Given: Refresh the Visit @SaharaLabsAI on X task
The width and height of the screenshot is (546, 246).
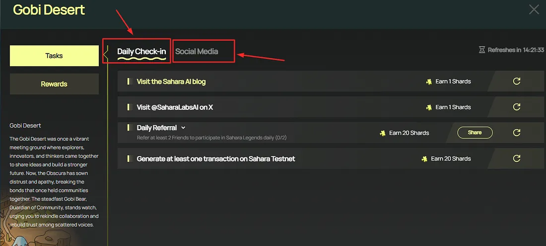Looking at the screenshot, I should click(x=516, y=107).
